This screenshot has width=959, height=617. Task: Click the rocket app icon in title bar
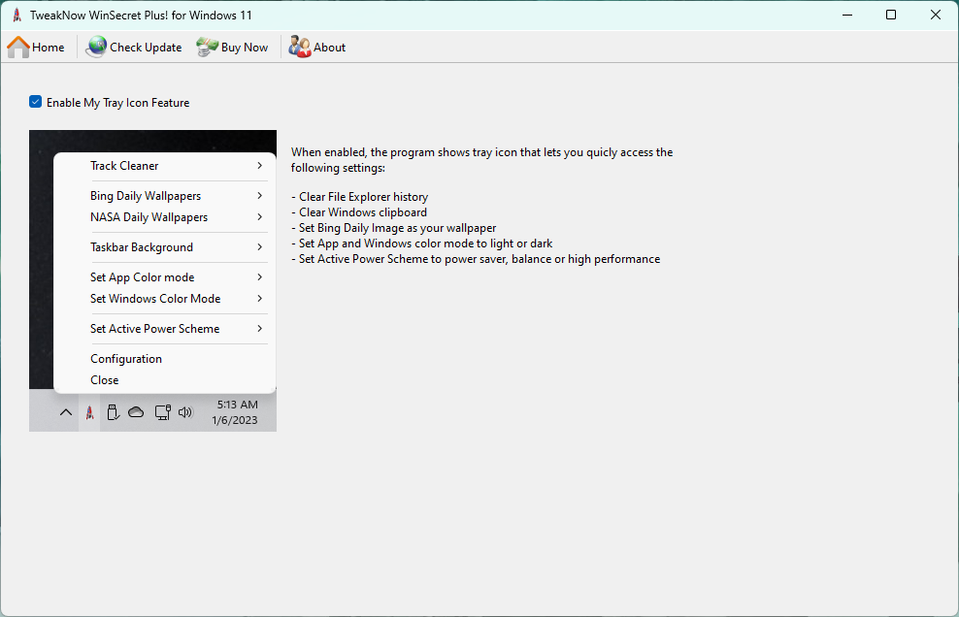pyautogui.click(x=17, y=15)
